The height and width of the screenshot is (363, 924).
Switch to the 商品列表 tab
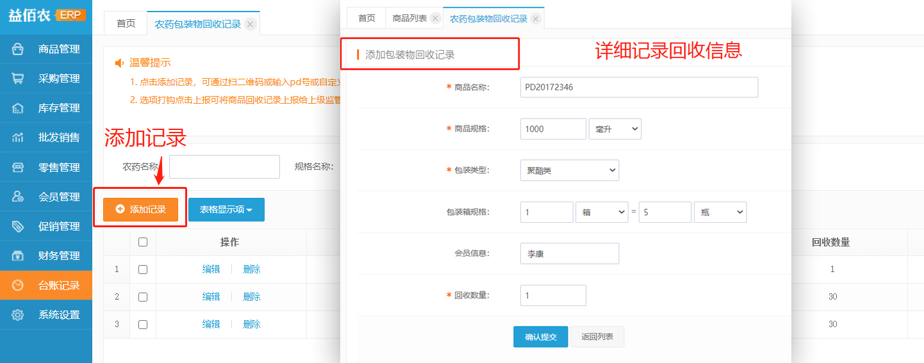point(409,18)
